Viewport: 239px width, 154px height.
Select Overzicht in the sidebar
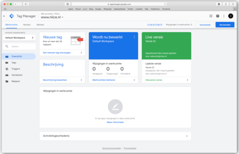(19, 56)
